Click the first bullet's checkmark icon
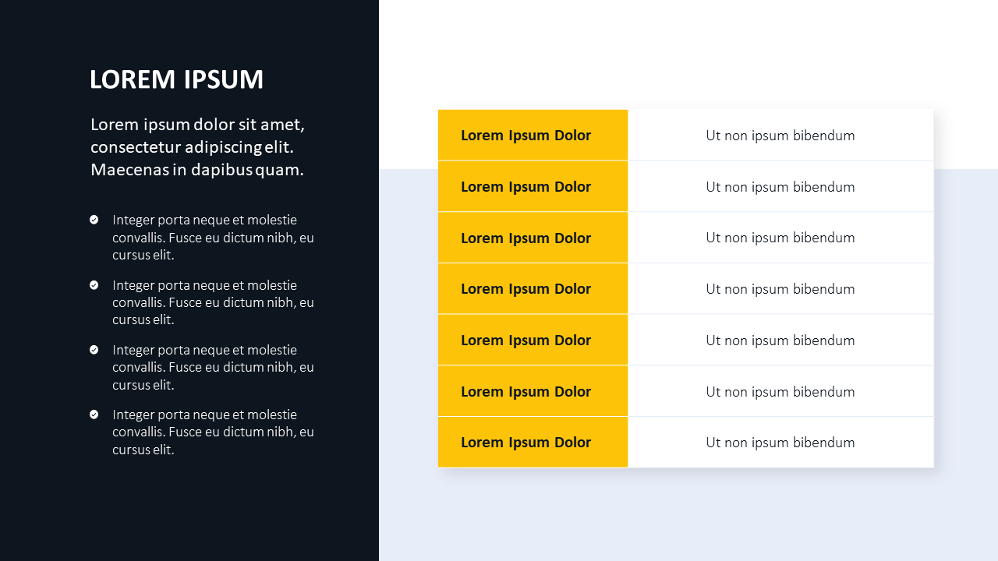Screen dimensions: 998x561 tap(94, 220)
